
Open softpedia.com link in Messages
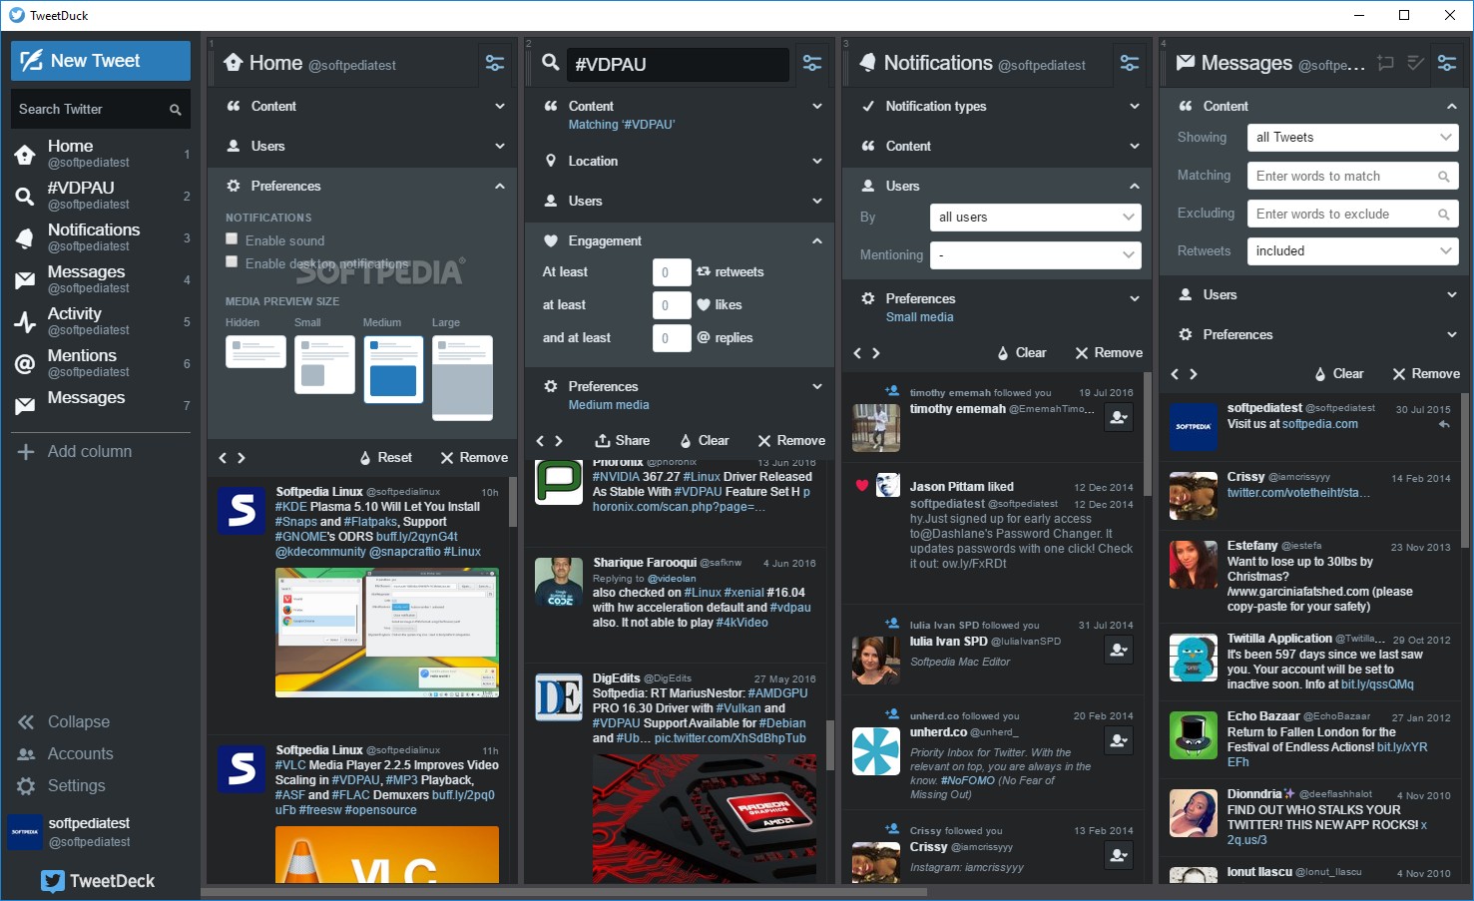point(1319,424)
